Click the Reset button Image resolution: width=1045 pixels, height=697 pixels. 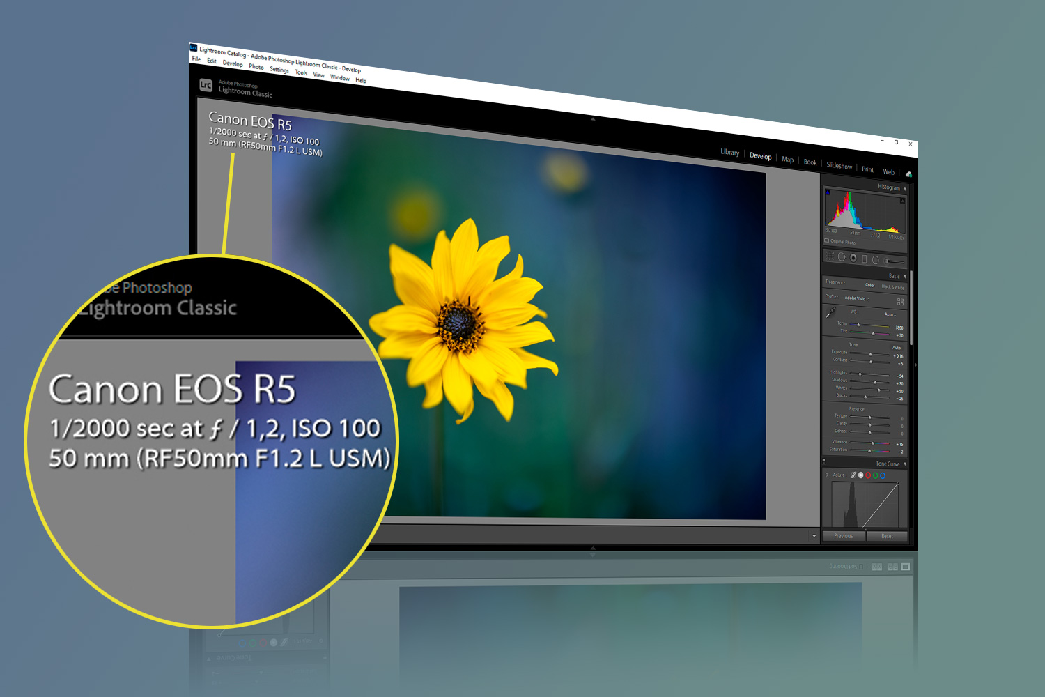click(x=888, y=536)
